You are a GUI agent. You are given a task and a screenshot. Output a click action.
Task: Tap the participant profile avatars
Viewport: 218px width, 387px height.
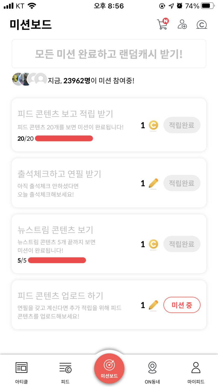pos(29,79)
